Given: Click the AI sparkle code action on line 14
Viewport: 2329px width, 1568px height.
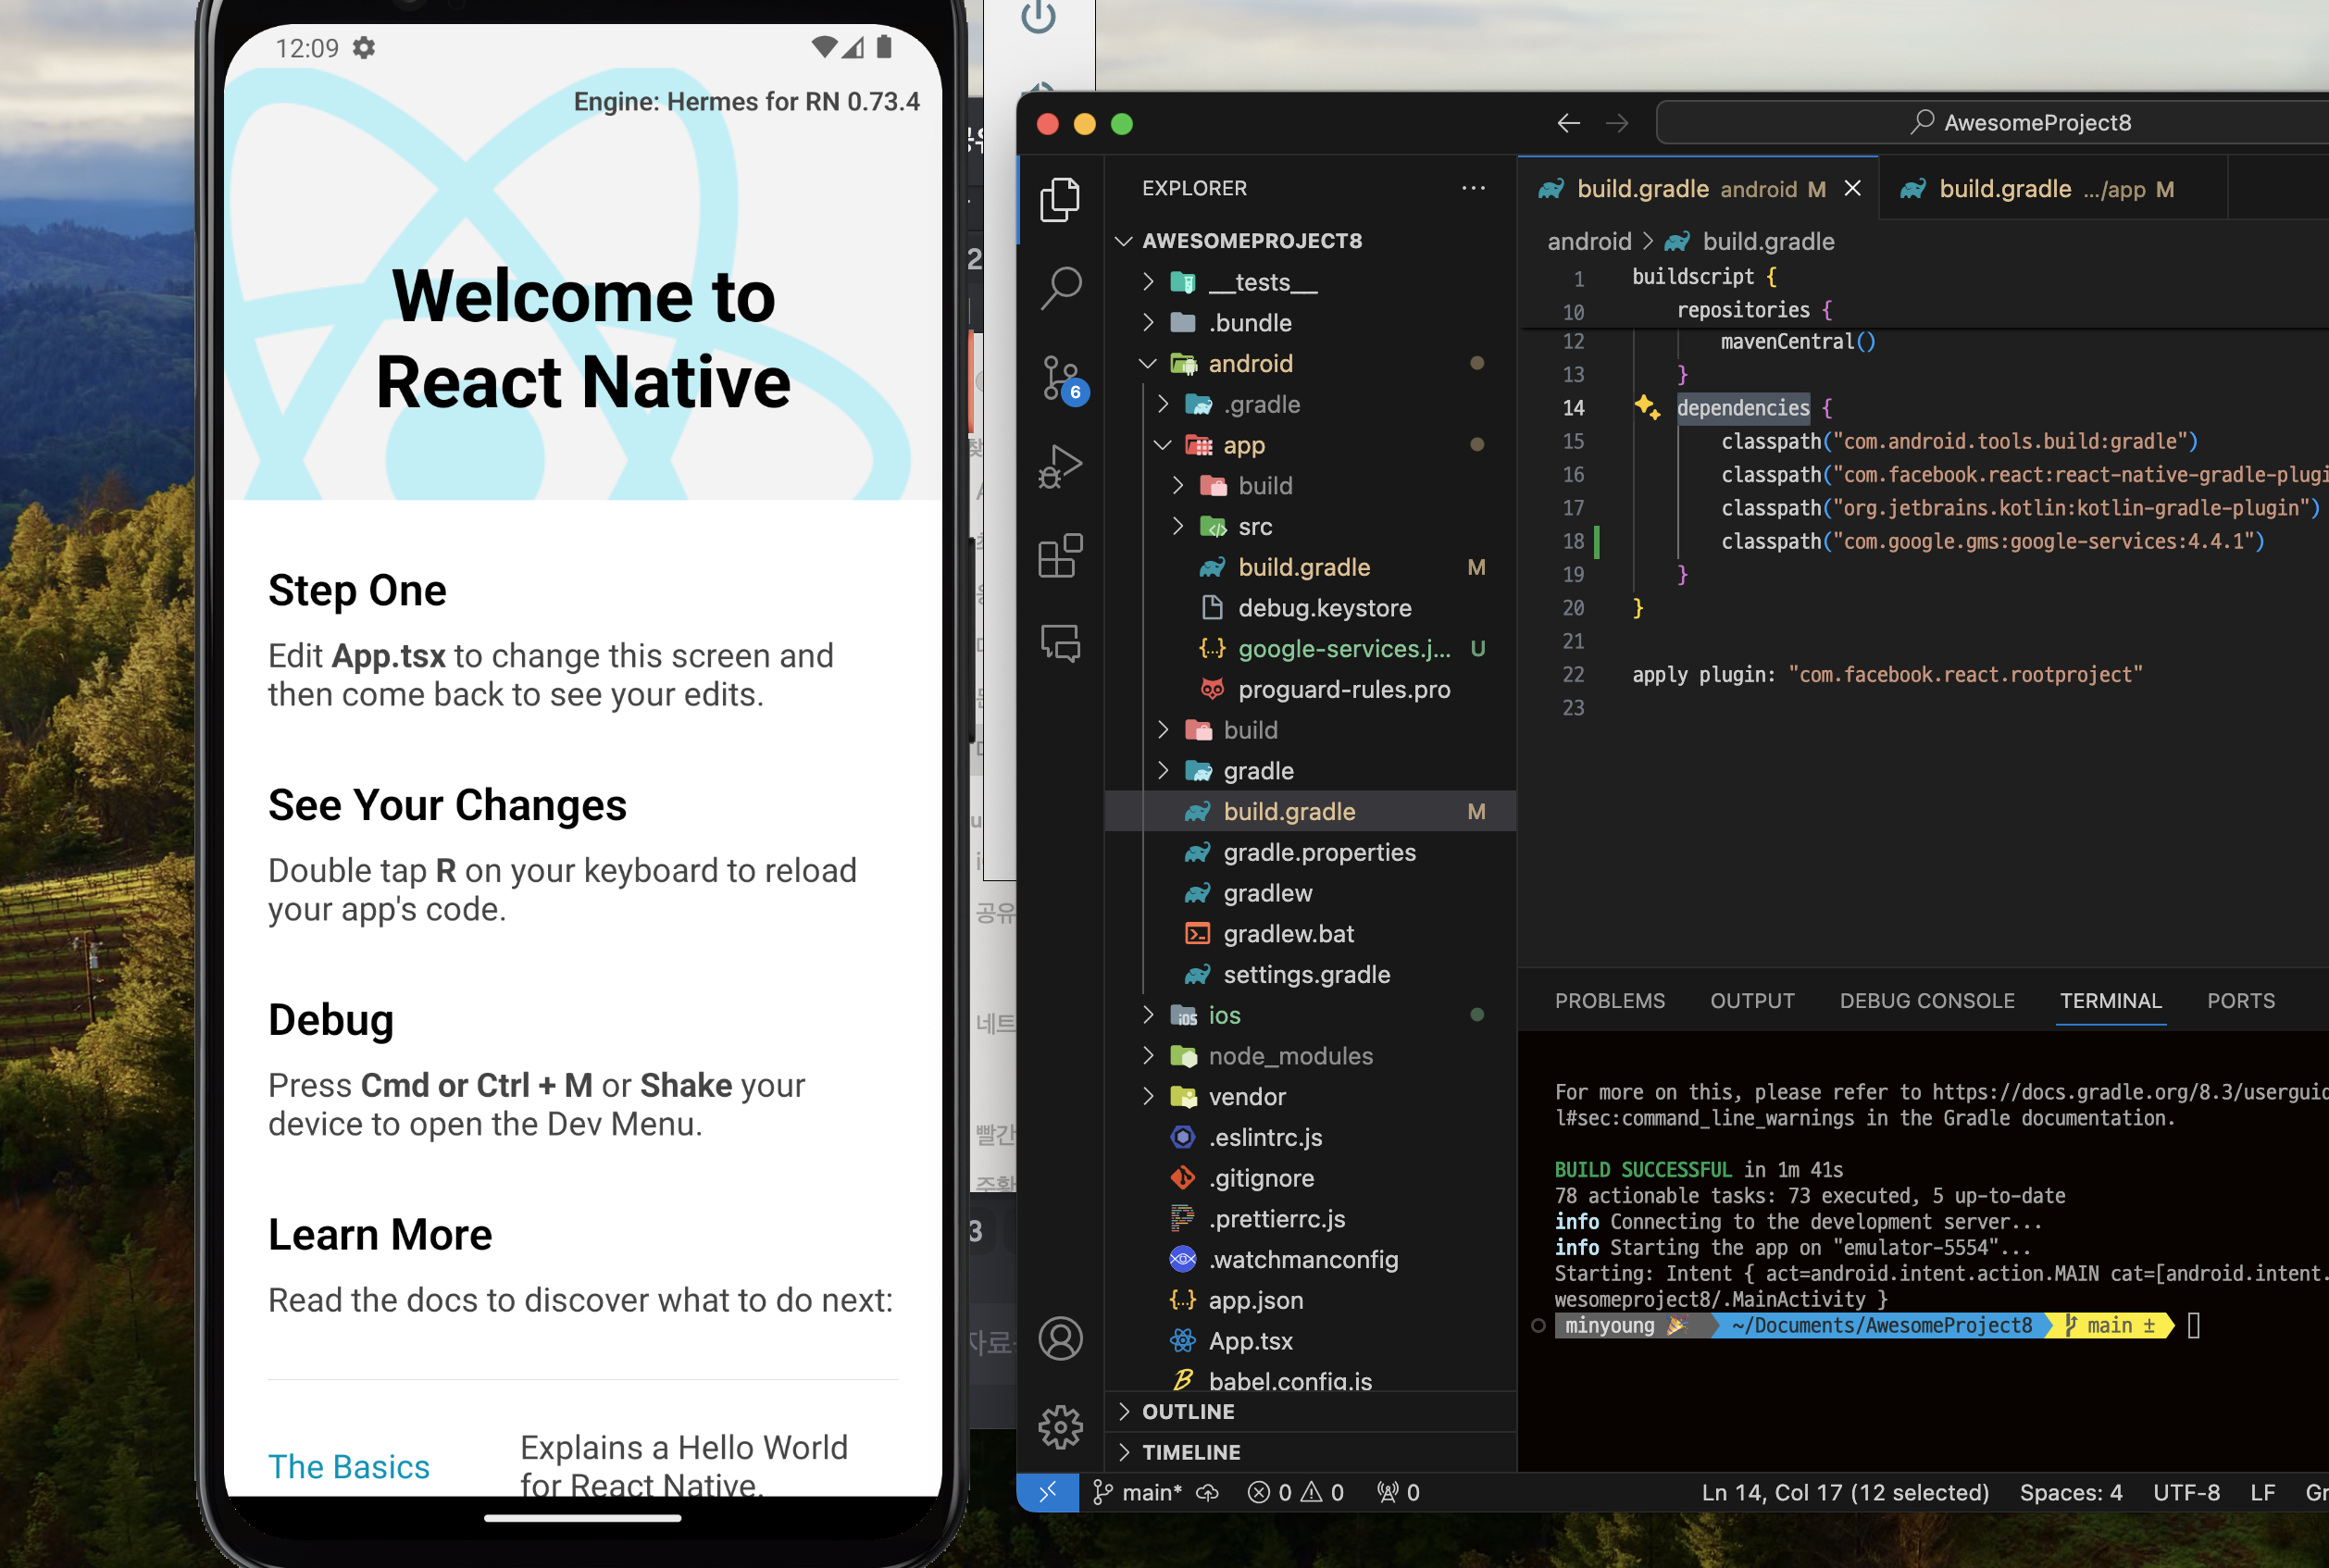Looking at the screenshot, I should [1647, 407].
